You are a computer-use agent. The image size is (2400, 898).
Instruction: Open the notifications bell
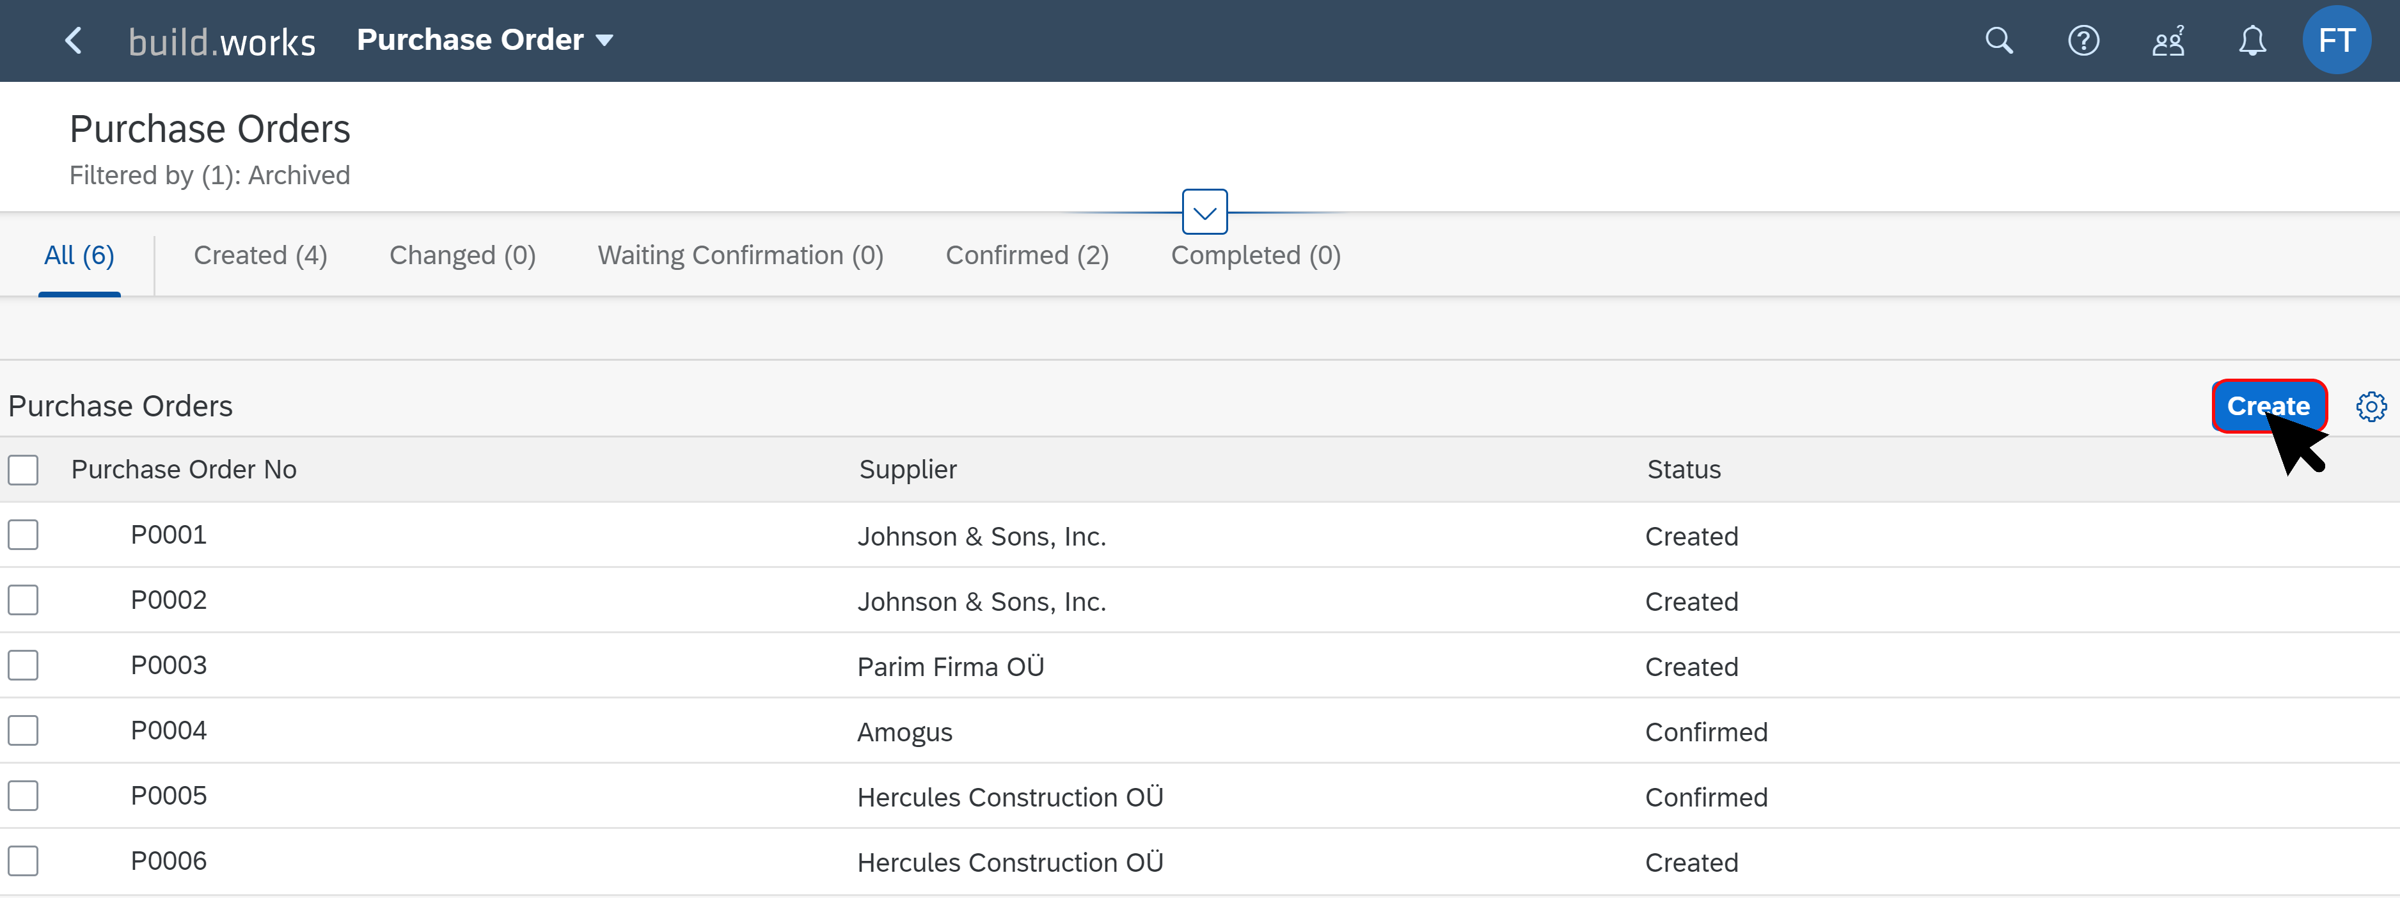click(2252, 40)
